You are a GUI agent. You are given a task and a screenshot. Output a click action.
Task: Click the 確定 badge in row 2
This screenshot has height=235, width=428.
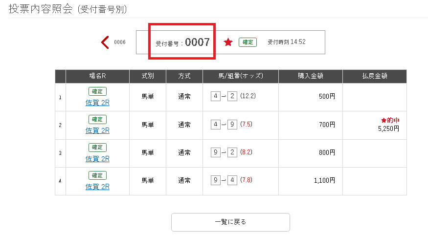[x=97, y=119]
